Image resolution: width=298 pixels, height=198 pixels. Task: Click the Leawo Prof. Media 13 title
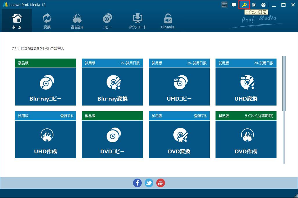[27, 5]
